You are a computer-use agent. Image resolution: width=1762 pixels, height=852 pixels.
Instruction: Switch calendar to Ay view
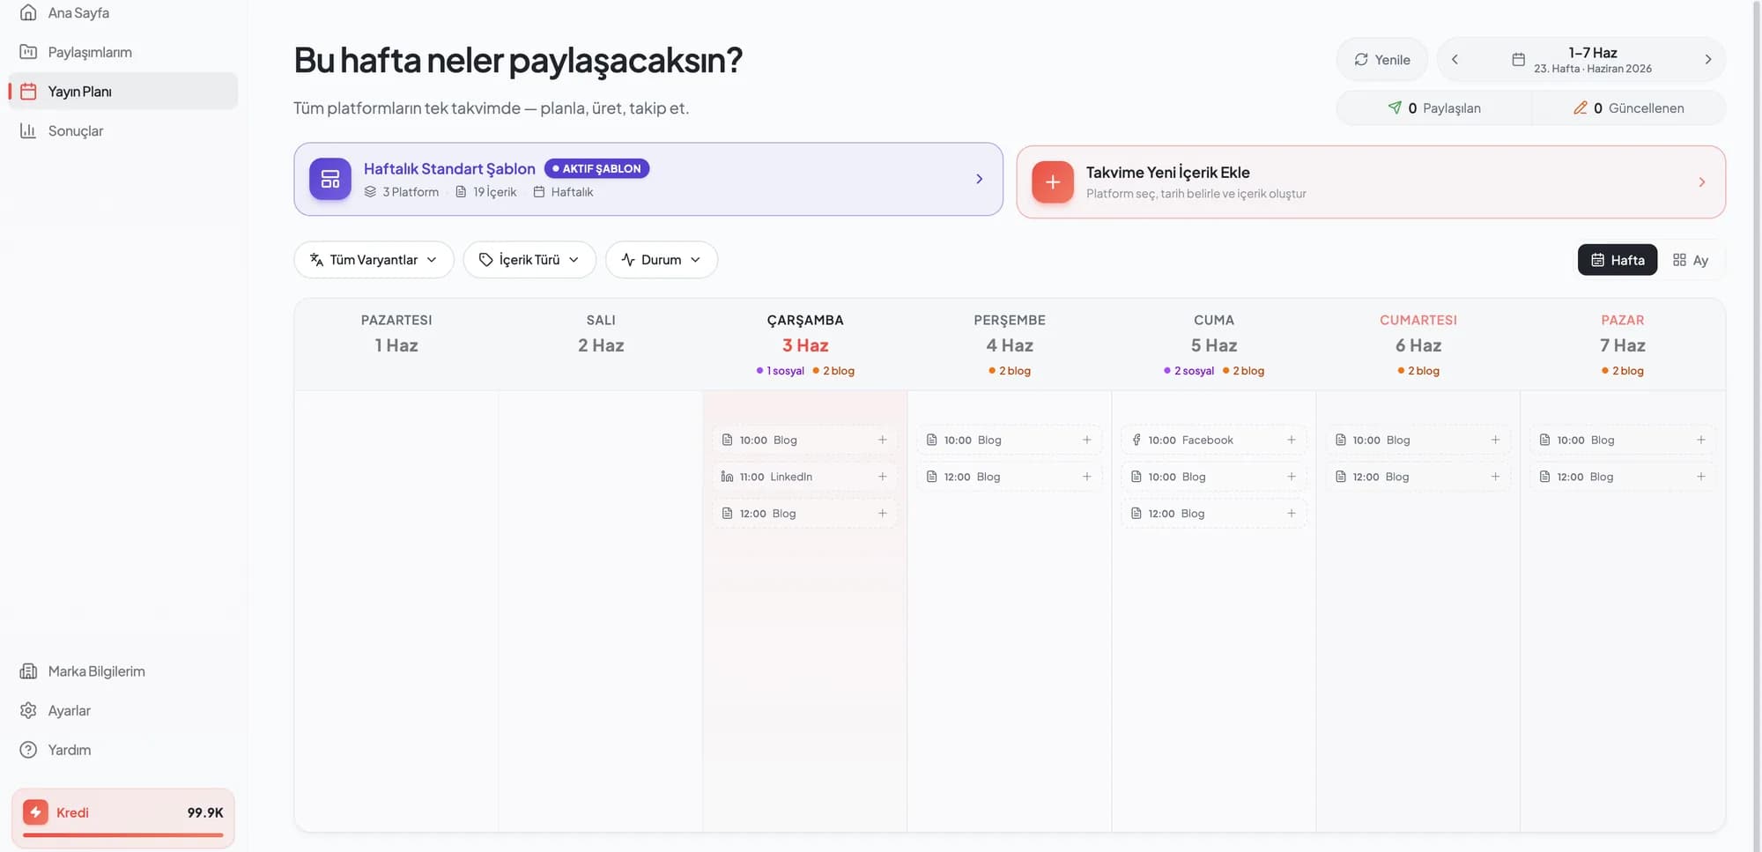1691,260
